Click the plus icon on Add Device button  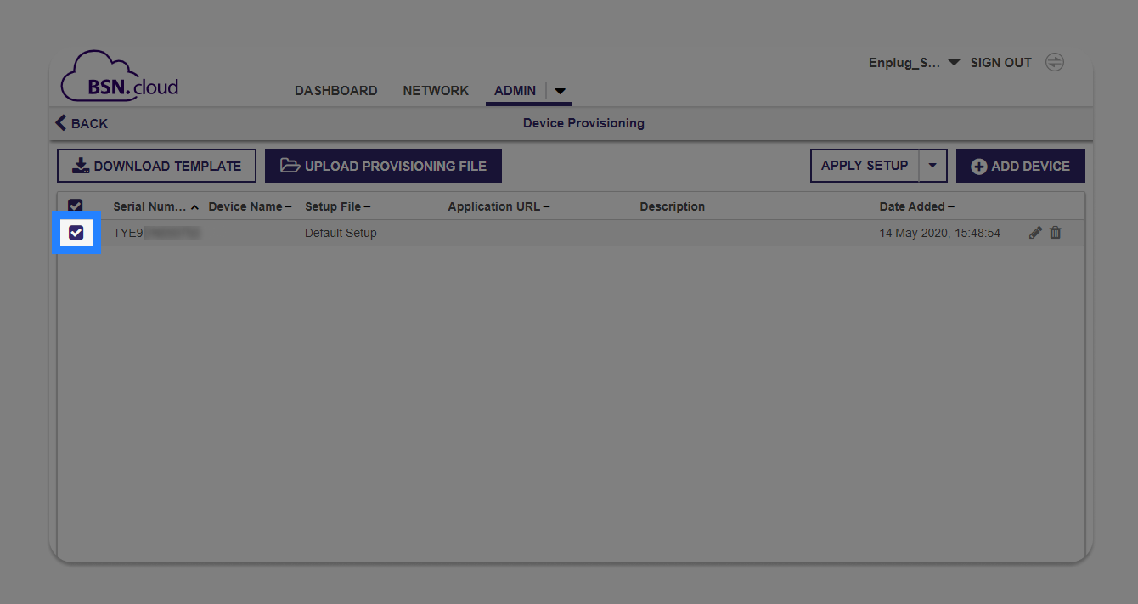tap(979, 165)
